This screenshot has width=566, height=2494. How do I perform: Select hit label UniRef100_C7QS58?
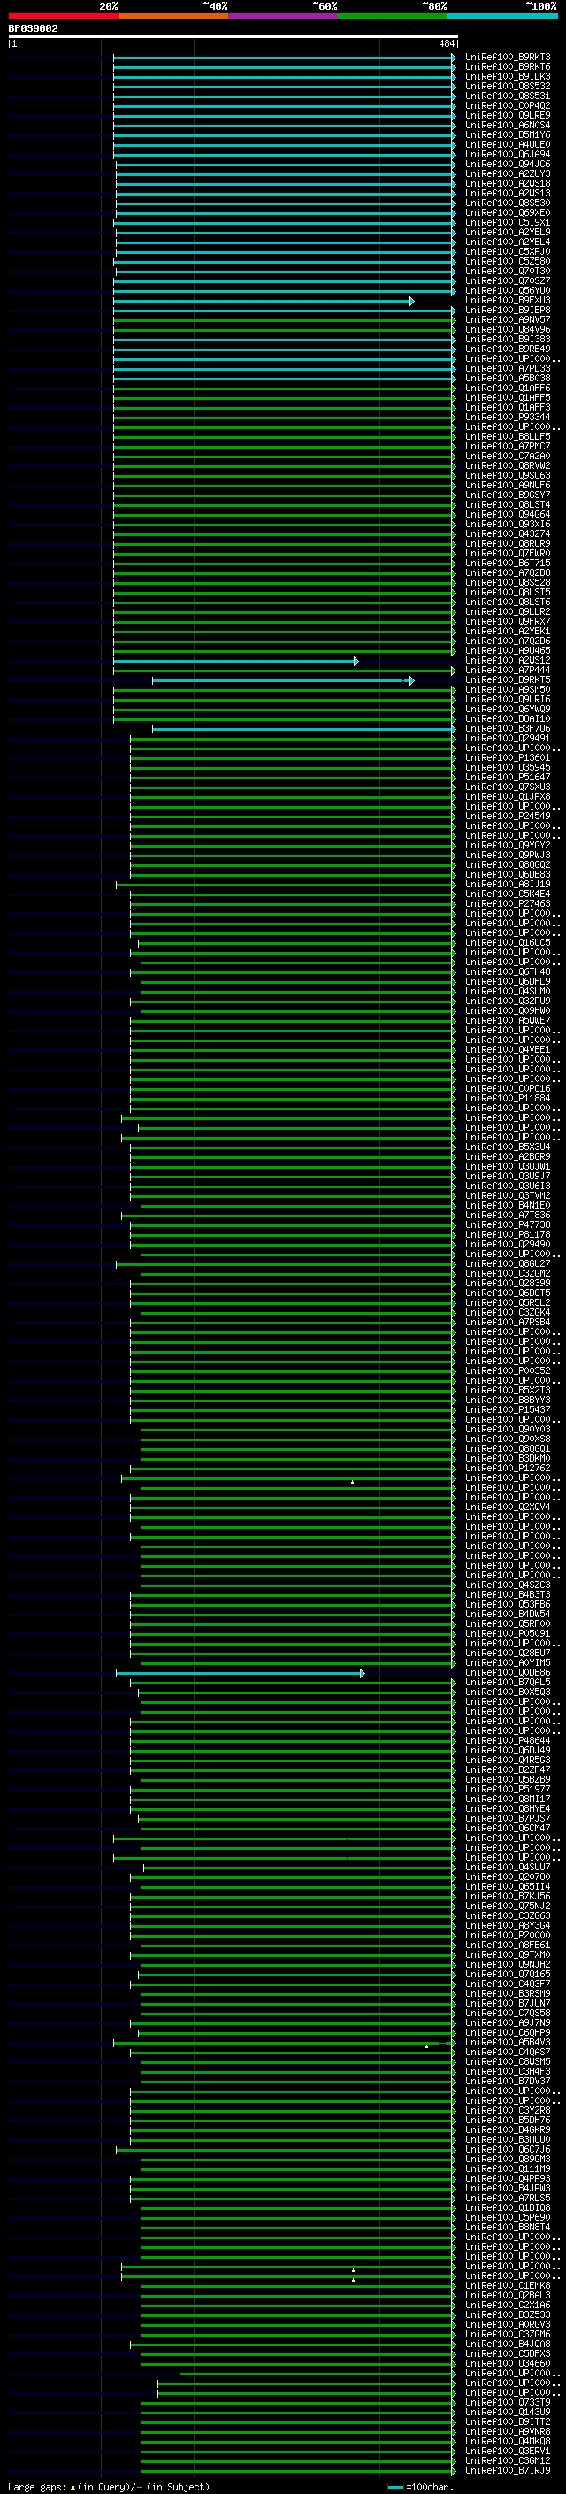tap(508, 2013)
